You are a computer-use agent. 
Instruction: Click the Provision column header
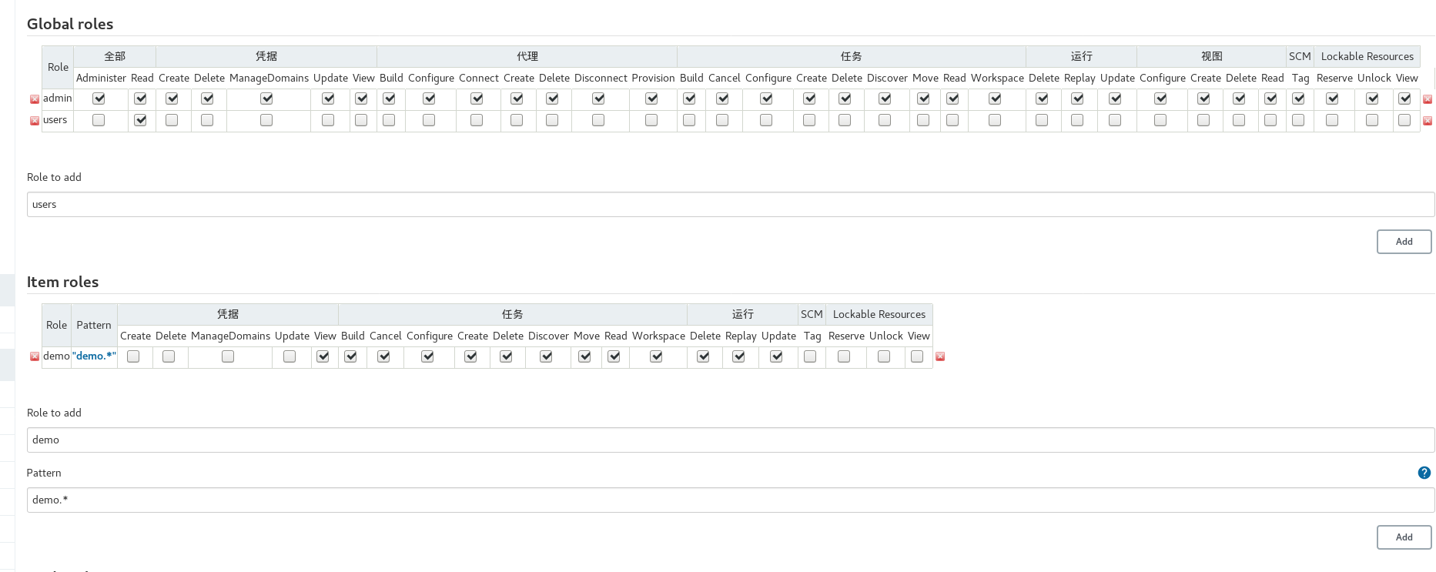coord(653,78)
